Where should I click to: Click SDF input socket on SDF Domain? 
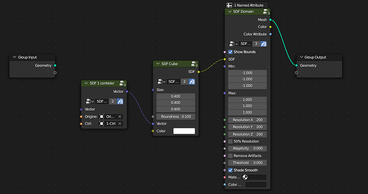(x=225, y=59)
